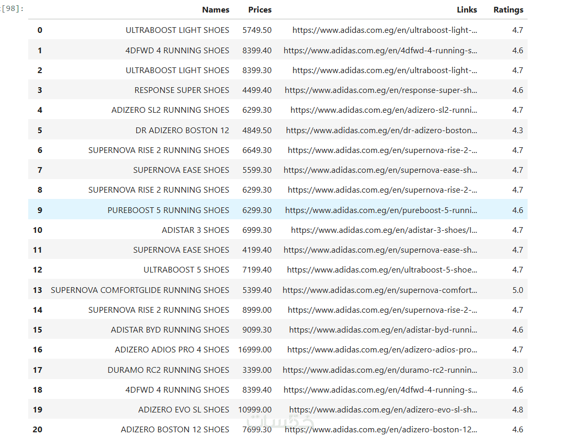Viewport: 561px width, 437px height.
Task: Click rating 4.3 in row 5
Action: coord(517,131)
